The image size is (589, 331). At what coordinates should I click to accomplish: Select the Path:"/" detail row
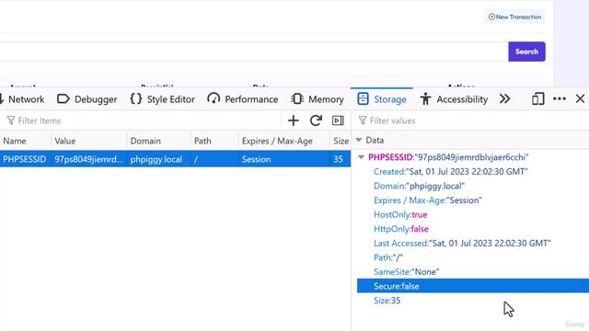pos(473,257)
